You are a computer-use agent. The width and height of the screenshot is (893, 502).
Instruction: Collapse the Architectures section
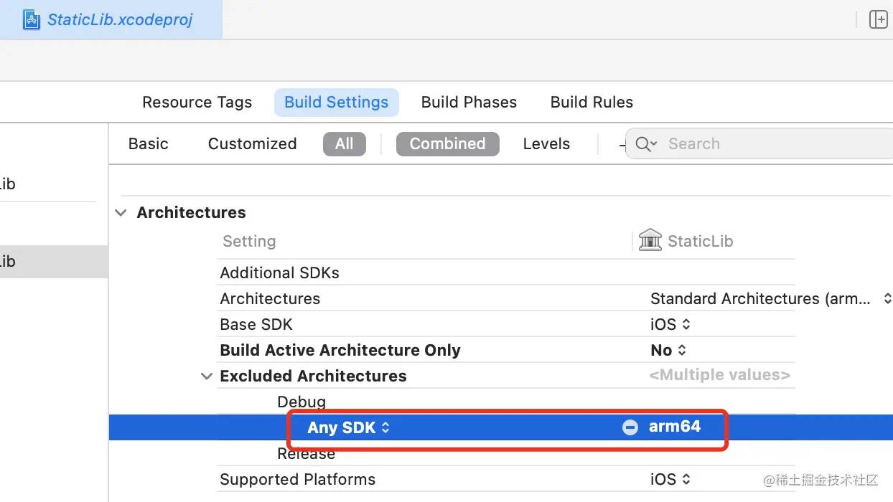[x=122, y=213]
